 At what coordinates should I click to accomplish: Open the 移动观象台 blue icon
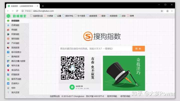pos(8,52)
